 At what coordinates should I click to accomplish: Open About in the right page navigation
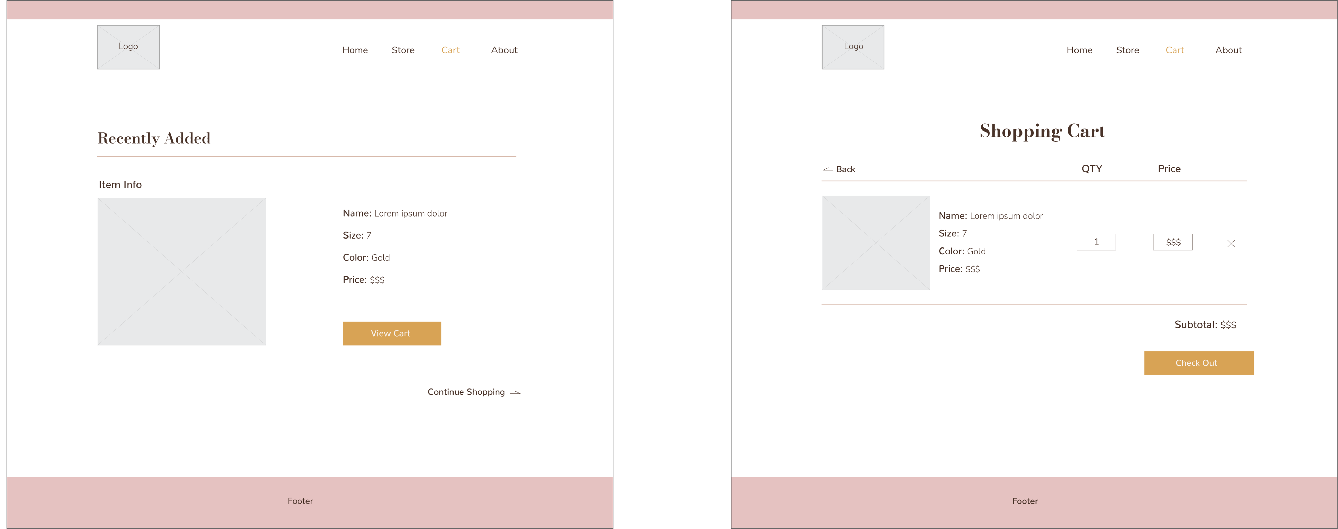coord(1228,50)
